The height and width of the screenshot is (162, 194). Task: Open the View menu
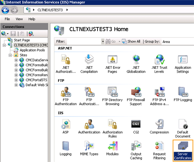(19, 19)
